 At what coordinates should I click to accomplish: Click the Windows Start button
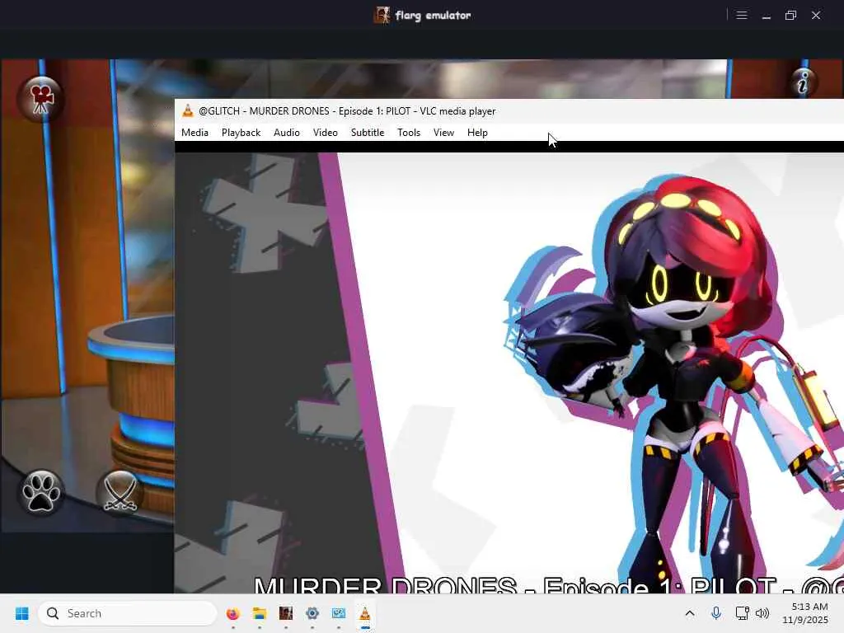coord(22,613)
